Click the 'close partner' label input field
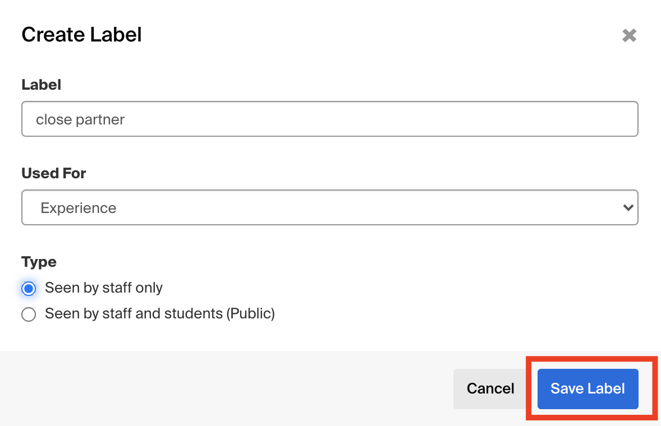The height and width of the screenshot is (426, 661). click(x=330, y=119)
